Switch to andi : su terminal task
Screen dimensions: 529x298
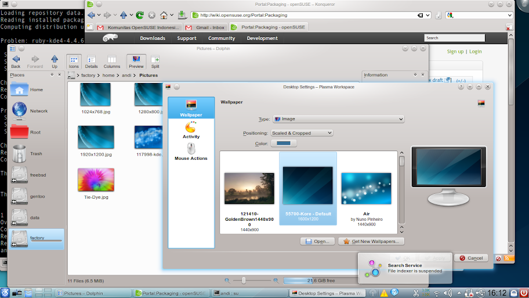249,293
